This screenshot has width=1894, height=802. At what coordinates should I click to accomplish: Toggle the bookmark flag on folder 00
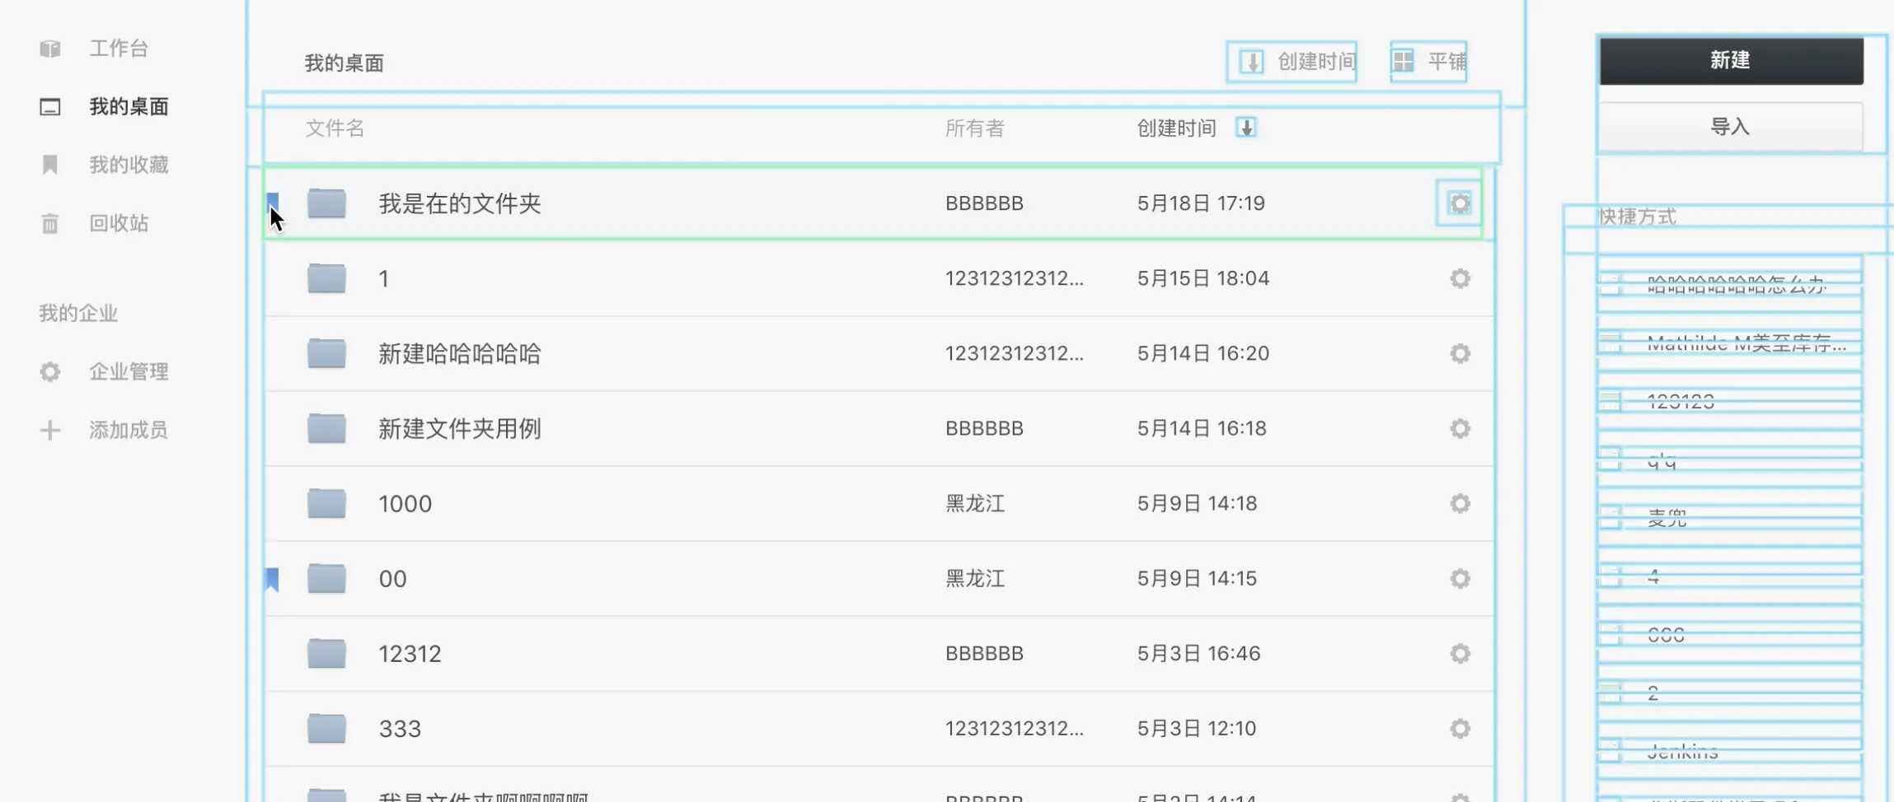click(x=272, y=579)
